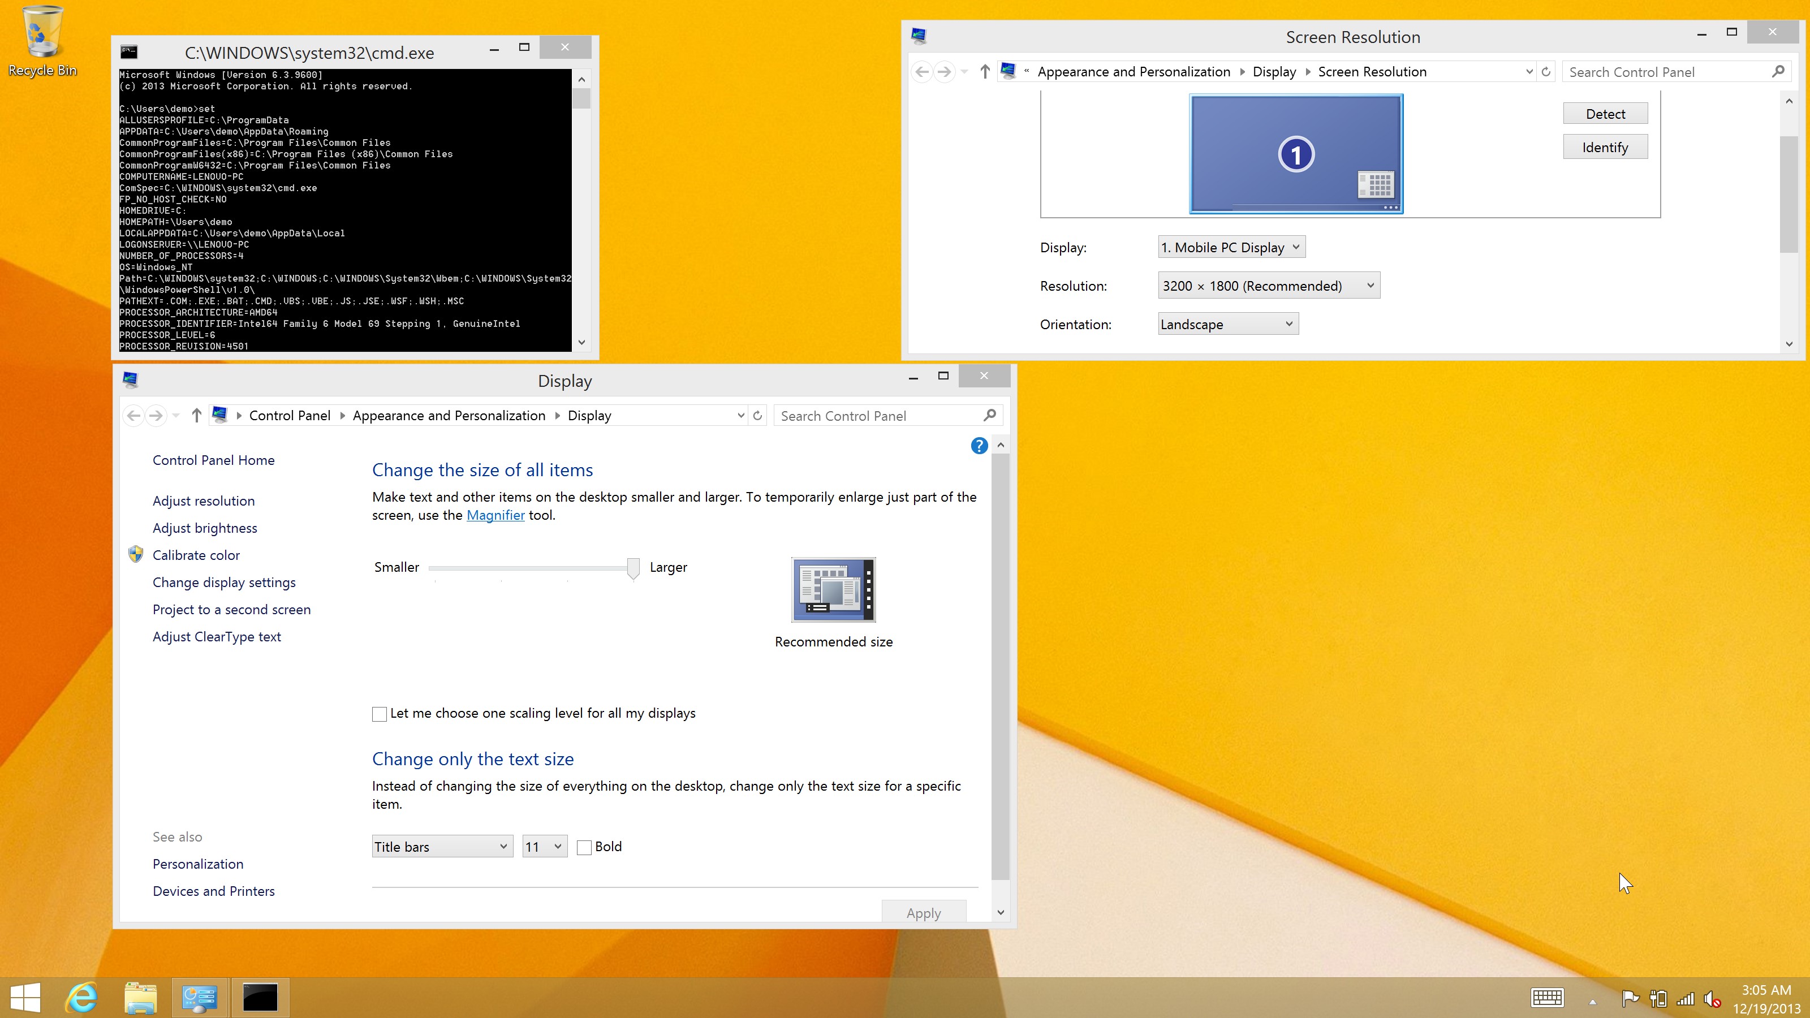Go back in the Display window
The image size is (1810, 1018).
click(x=133, y=416)
